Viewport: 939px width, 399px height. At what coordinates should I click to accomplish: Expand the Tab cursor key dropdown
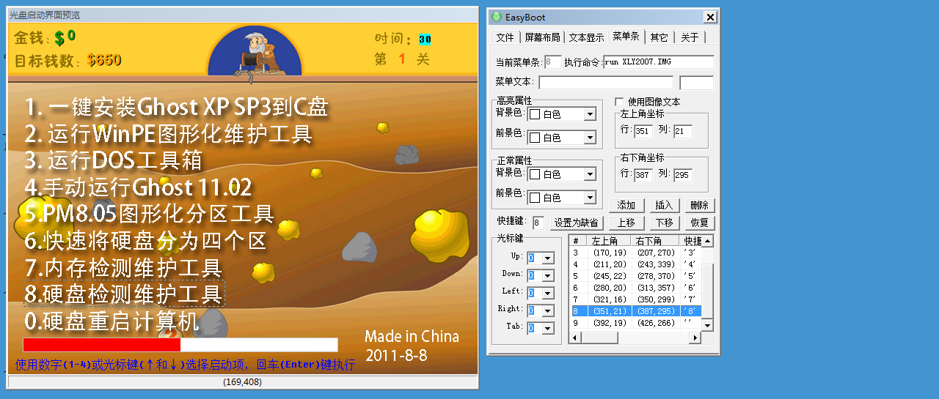[x=547, y=329]
